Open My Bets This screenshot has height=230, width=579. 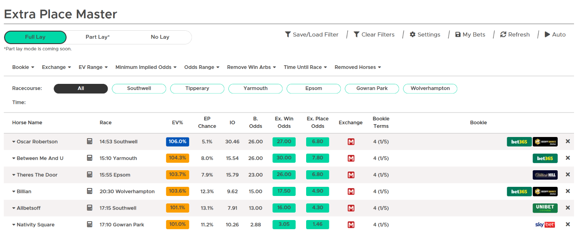point(470,34)
